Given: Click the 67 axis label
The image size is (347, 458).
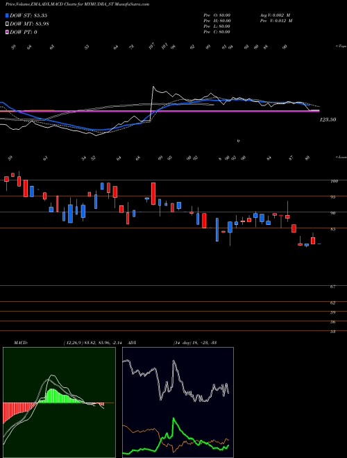Looking at the screenshot, I should pyautogui.click(x=332, y=287).
